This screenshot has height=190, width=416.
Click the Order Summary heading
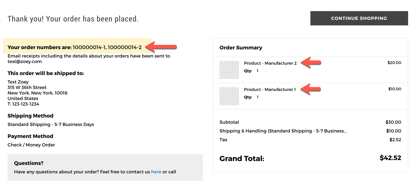pos(241,48)
